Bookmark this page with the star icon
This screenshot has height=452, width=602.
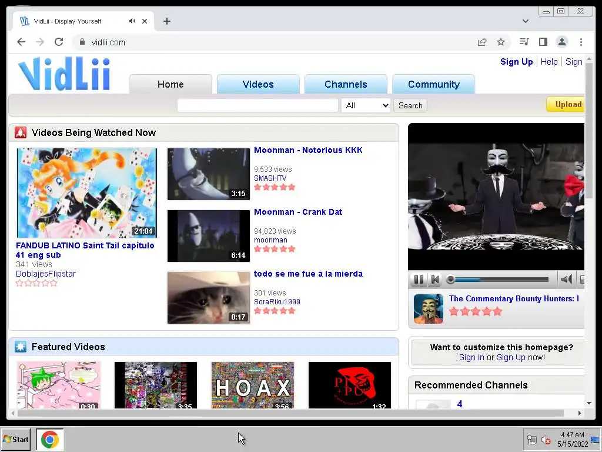pos(501,42)
